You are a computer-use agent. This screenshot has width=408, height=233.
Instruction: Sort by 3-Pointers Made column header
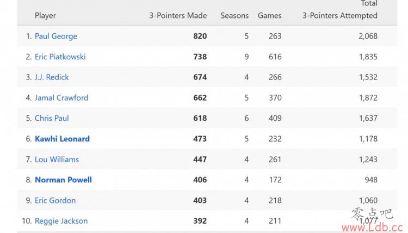178,16
